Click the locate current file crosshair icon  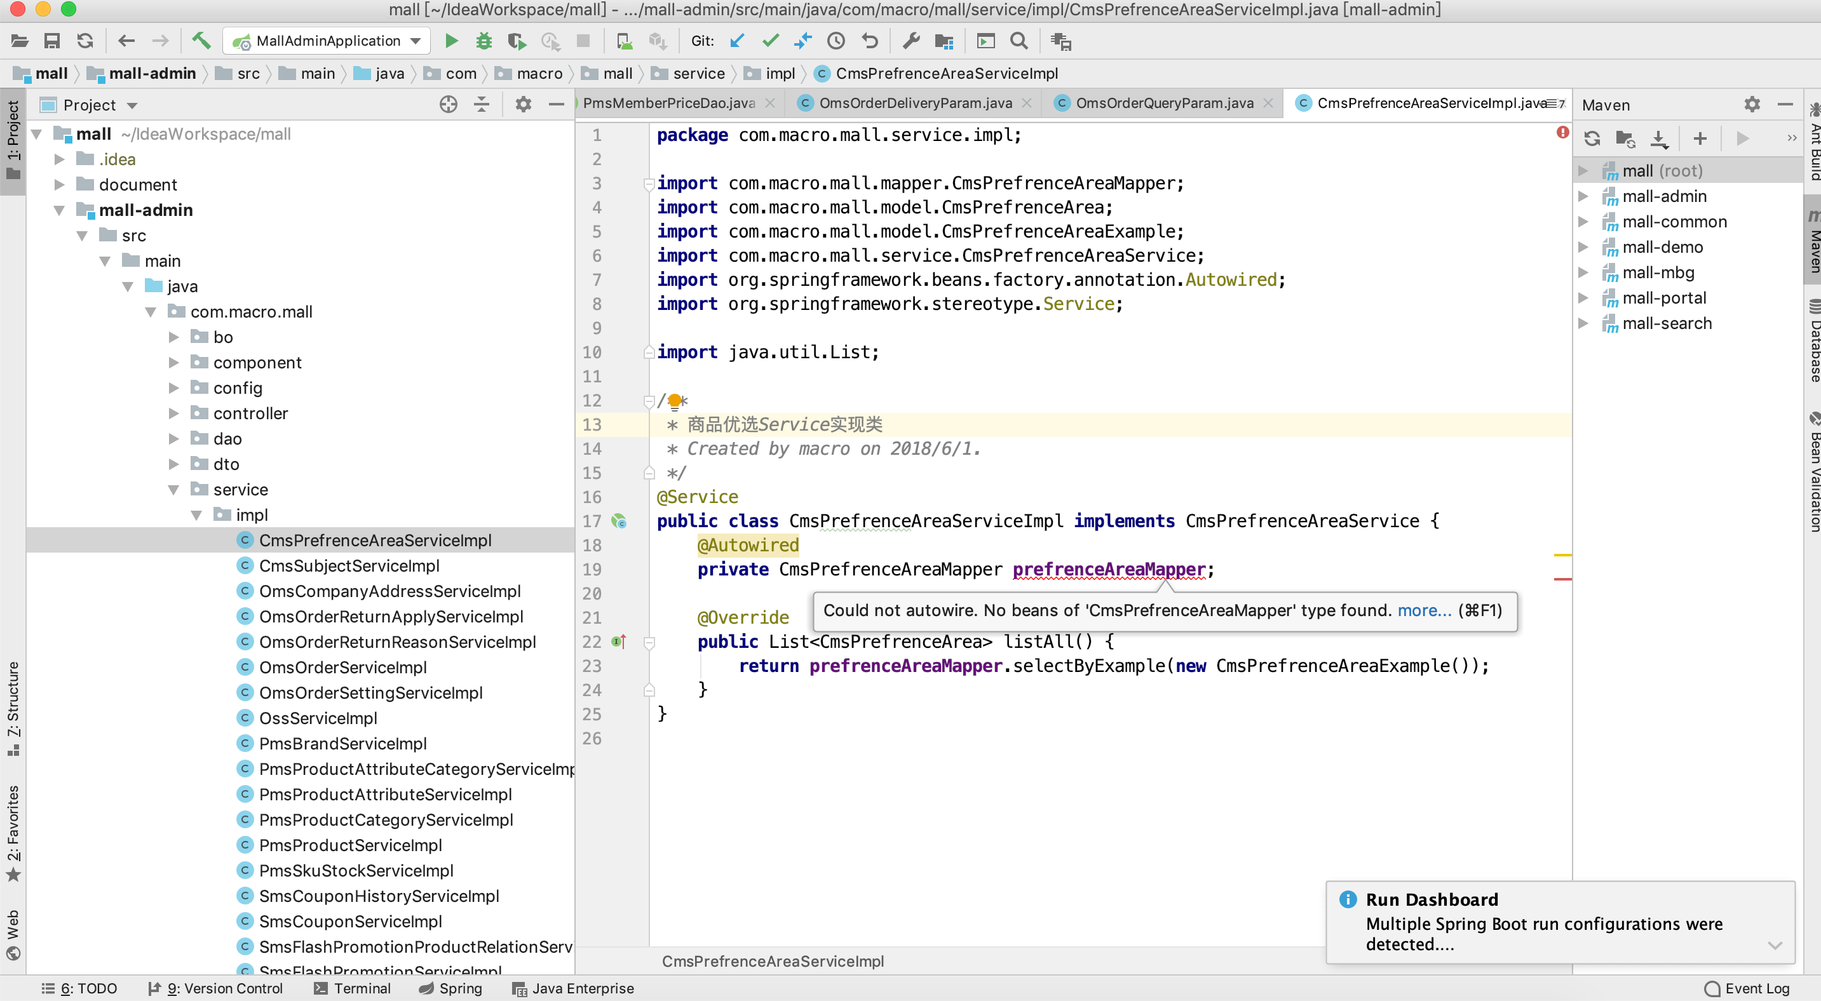448,105
